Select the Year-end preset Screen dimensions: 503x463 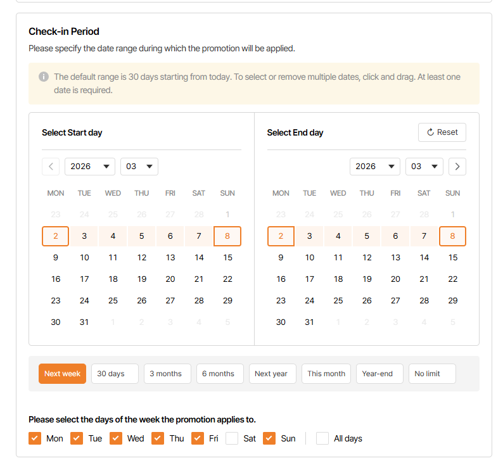click(379, 374)
